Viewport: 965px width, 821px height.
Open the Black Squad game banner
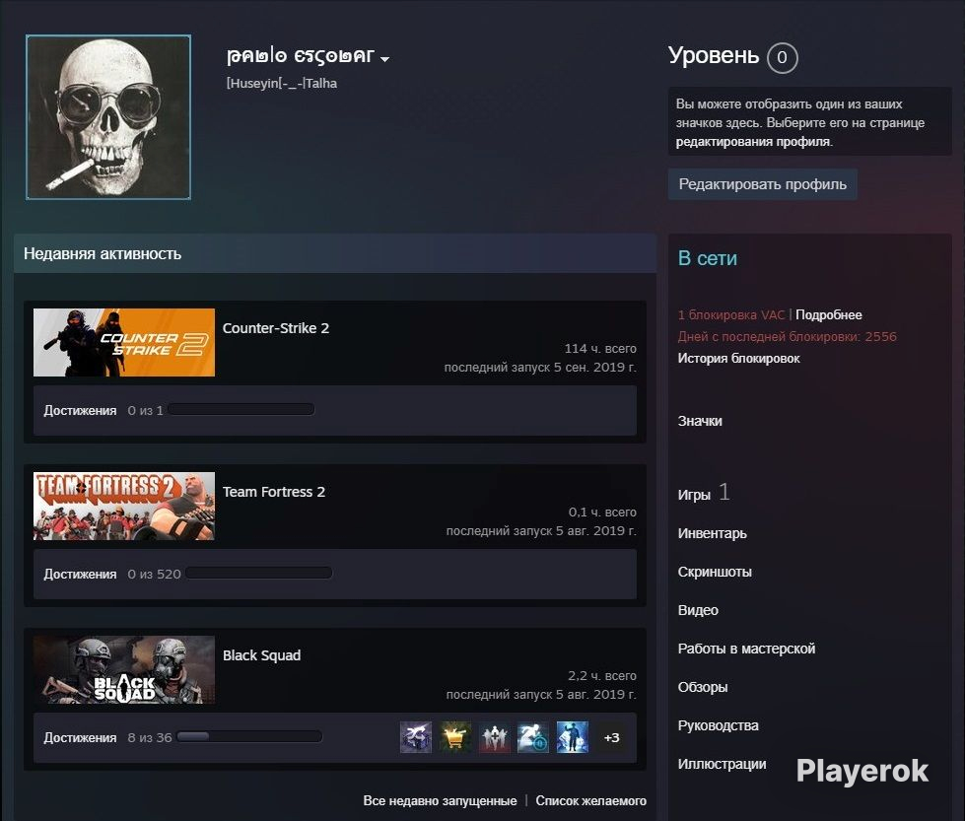tap(123, 669)
